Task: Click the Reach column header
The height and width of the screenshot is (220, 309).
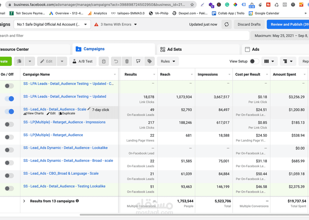Action: (x=165, y=74)
